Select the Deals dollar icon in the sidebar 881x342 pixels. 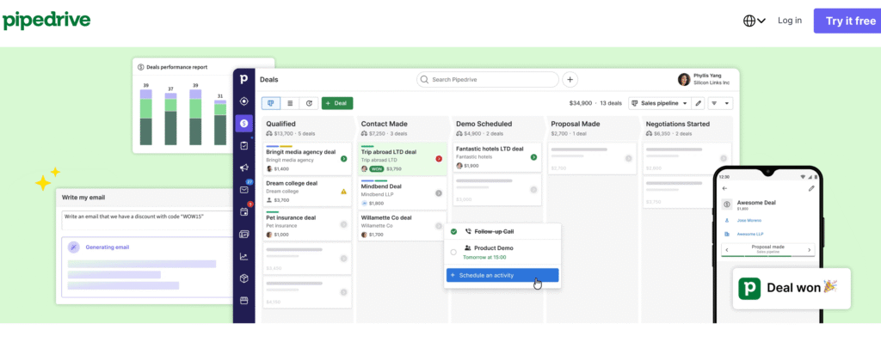point(243,123)
